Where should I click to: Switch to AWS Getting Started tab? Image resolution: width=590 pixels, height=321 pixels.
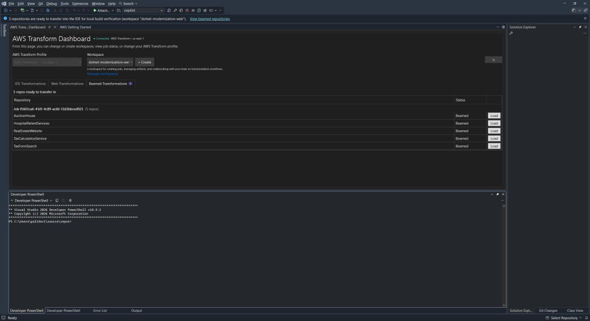click(x=75, y=27)
